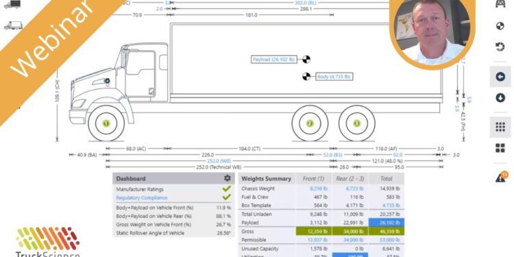Edit Permissible front value 13,937 lb

317,240
